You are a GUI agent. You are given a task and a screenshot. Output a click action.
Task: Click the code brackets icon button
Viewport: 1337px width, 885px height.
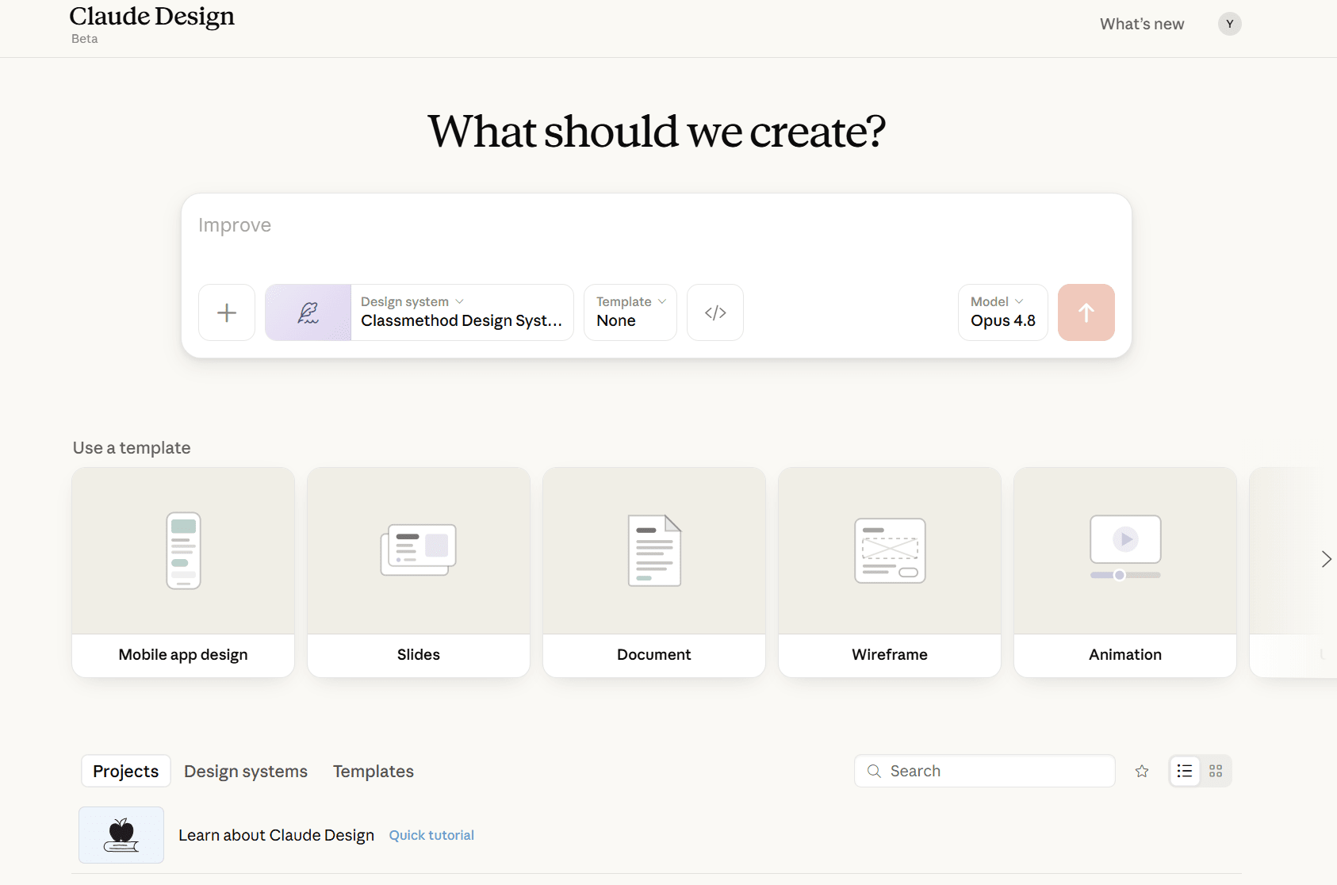coord(715,312)
